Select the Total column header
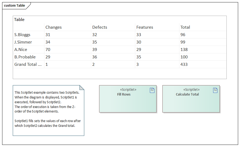240x147 pixels. 185,27
